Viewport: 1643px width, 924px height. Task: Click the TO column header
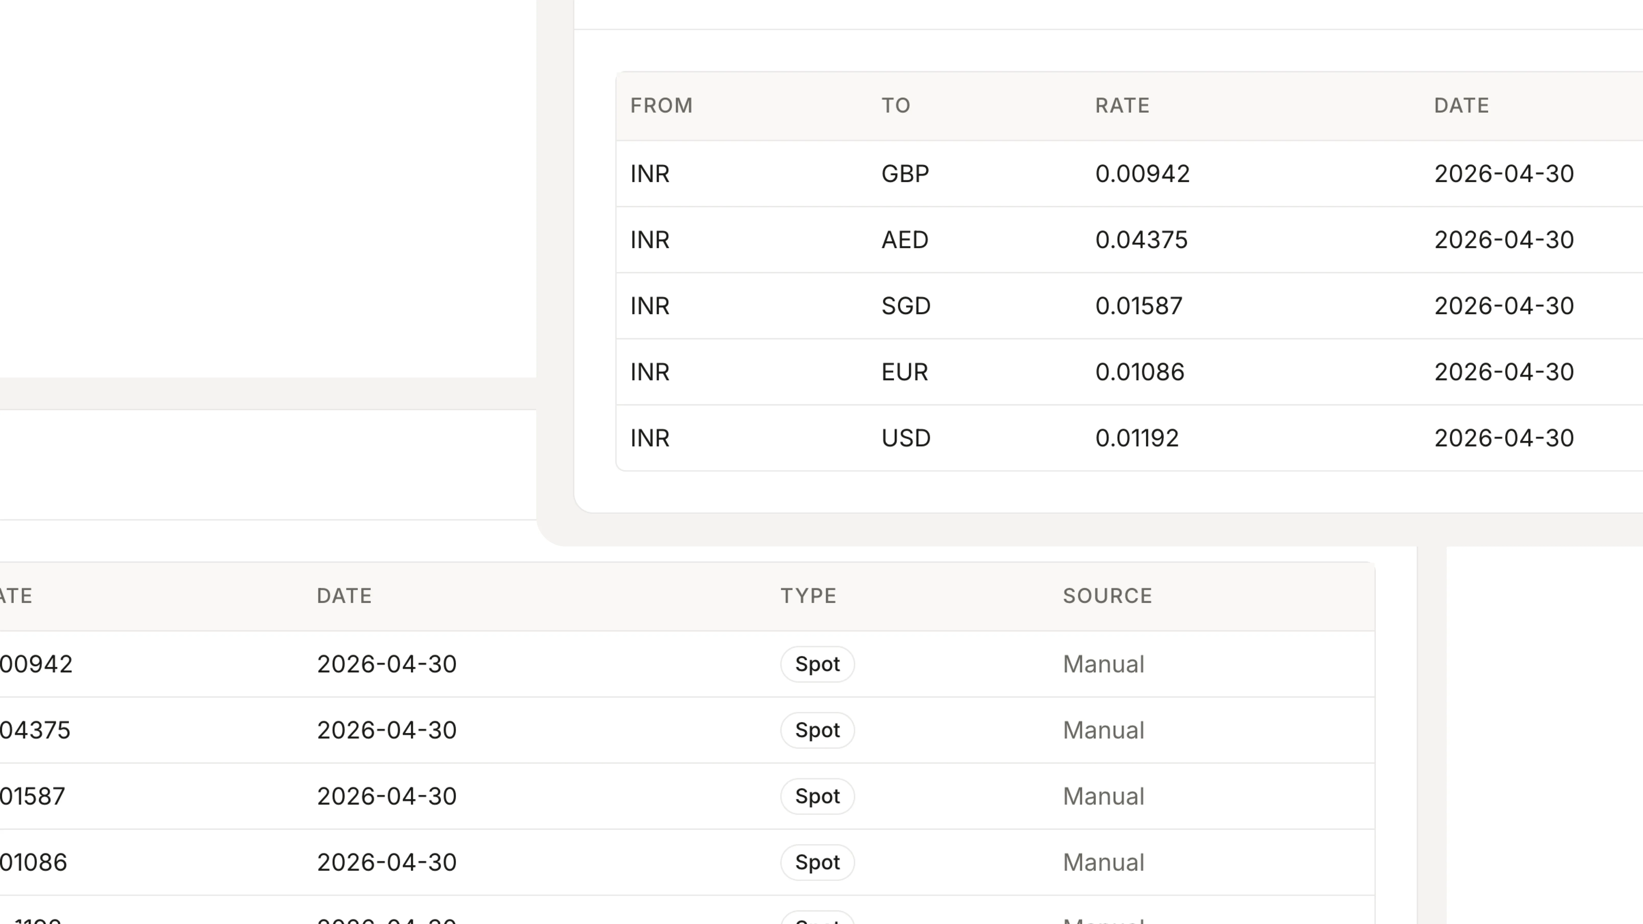(x=896, y=105)
